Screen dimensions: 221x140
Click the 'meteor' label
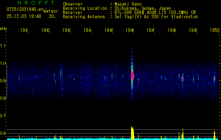click(51, 11)
